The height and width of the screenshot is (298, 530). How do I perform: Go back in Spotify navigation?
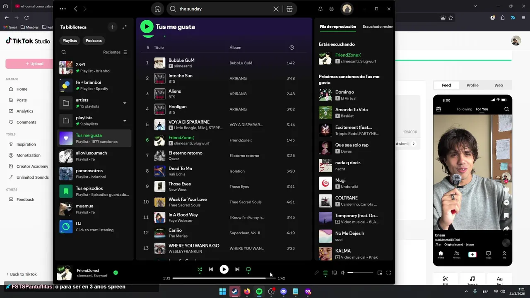(x=75, y=9)
